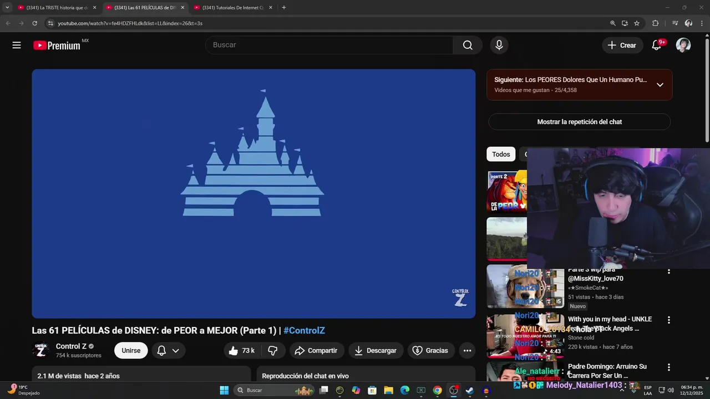Open volume control in system tray
This screenshot has width=710, height=399.
point(671,390)
